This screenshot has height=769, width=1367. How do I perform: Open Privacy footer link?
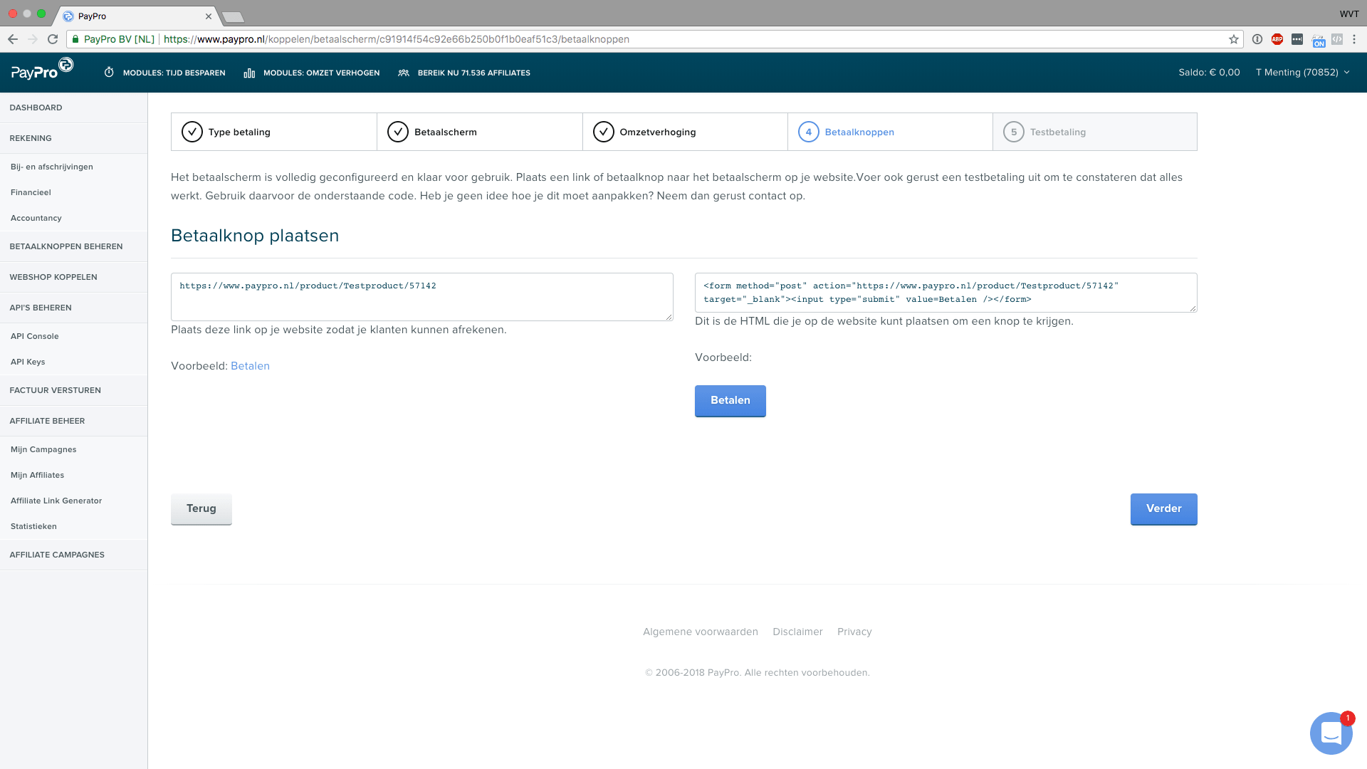(854, 632)
